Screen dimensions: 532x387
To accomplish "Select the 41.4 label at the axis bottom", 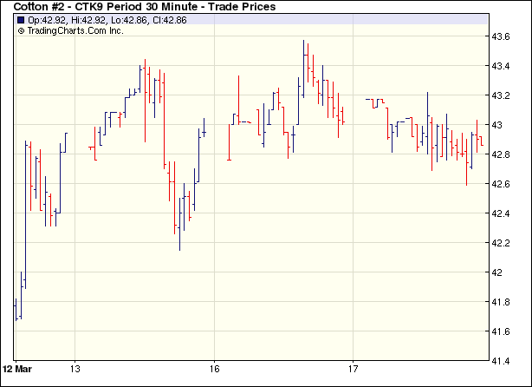I will tap(503, 360).
